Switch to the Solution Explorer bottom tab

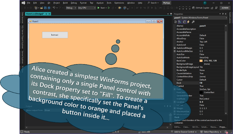click(204, 127)
